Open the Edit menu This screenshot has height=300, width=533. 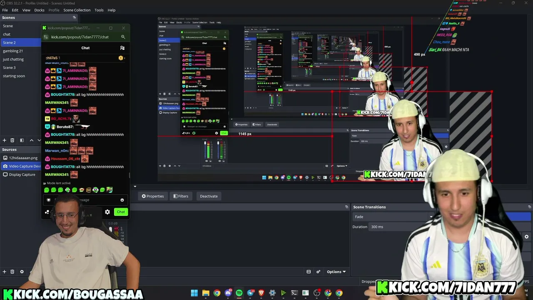click(15, 10)
